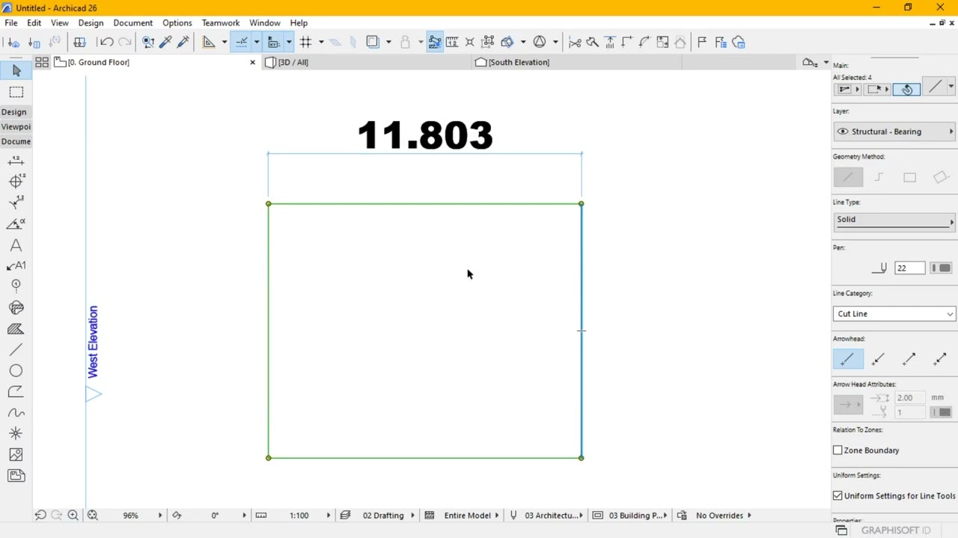Select the Polyline tool
Screen dimensions: 958x538
16,392
